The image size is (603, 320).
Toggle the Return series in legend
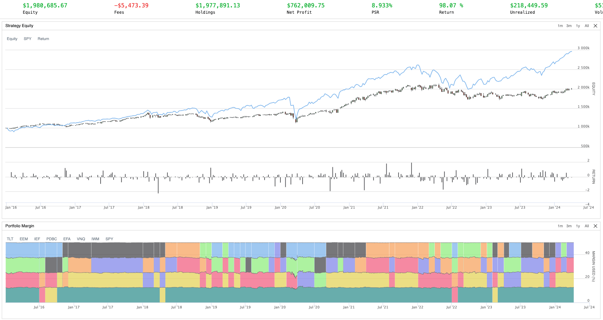pos(43,39)
